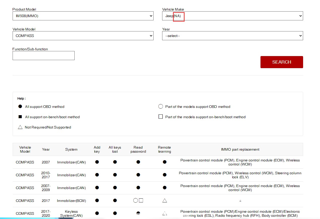This screenshot has height=219, width=320.
Task: Click the Keyless System(CAN) cell
Action: (71, 213)
